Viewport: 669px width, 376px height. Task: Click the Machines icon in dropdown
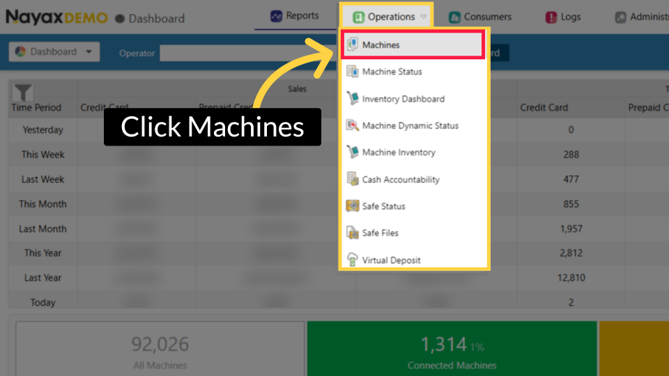tap(353, 45)
